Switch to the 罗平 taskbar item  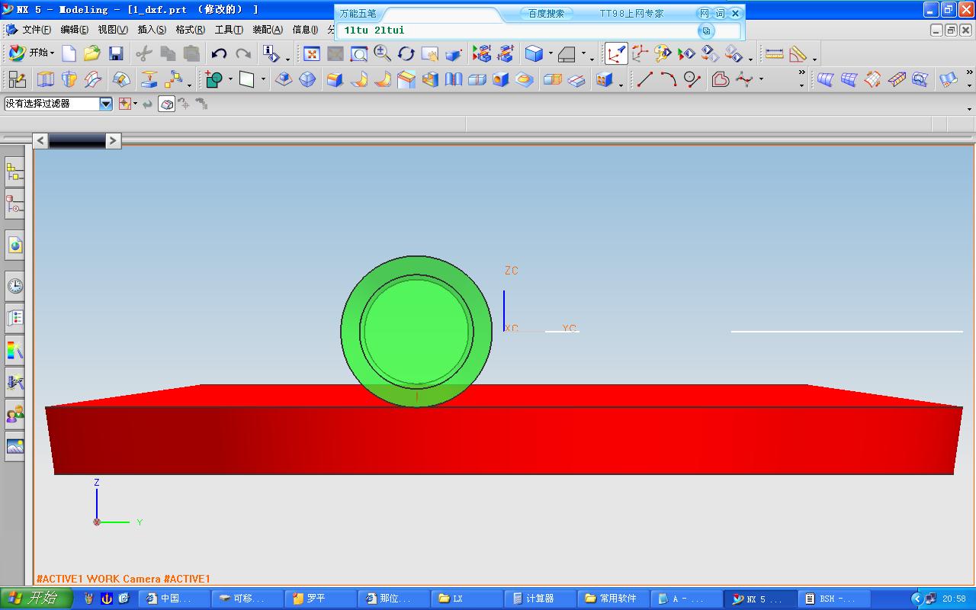[x=320, y=599]
